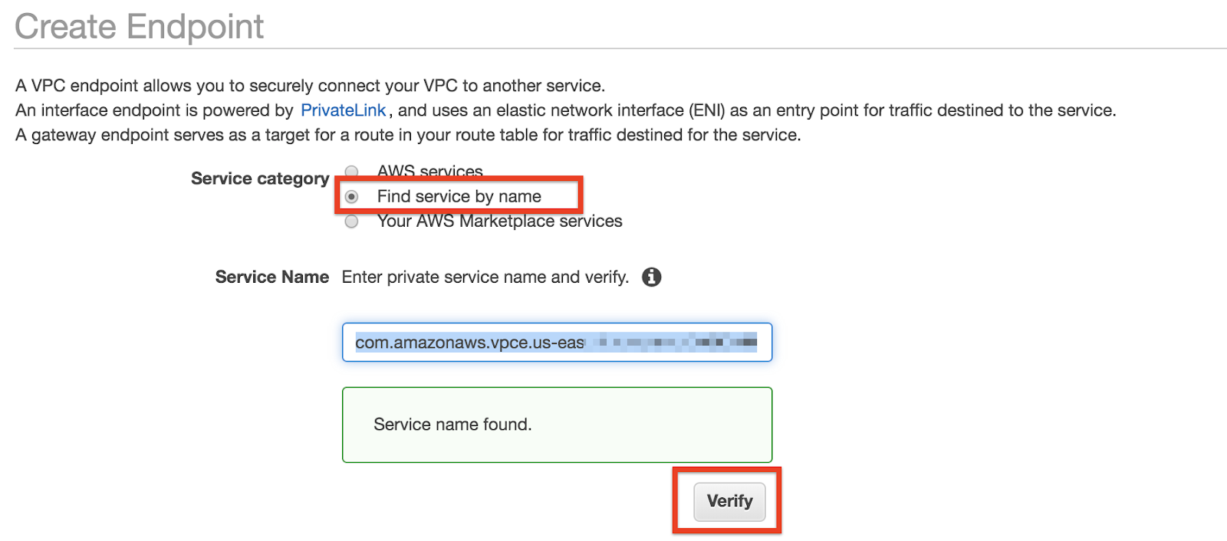1227x541 pixels.
Task: Click the Service category field label
Action: pos(260,179)
